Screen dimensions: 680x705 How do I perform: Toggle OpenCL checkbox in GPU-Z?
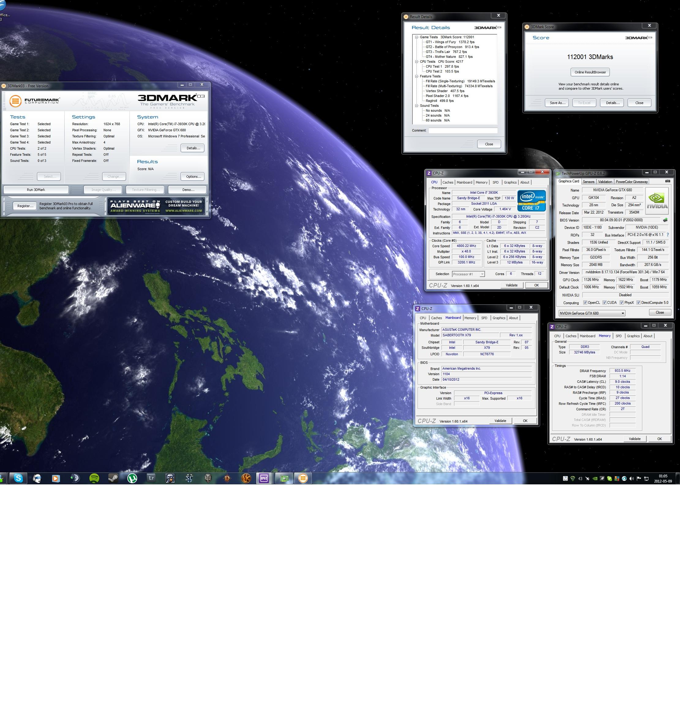point(585,303)
